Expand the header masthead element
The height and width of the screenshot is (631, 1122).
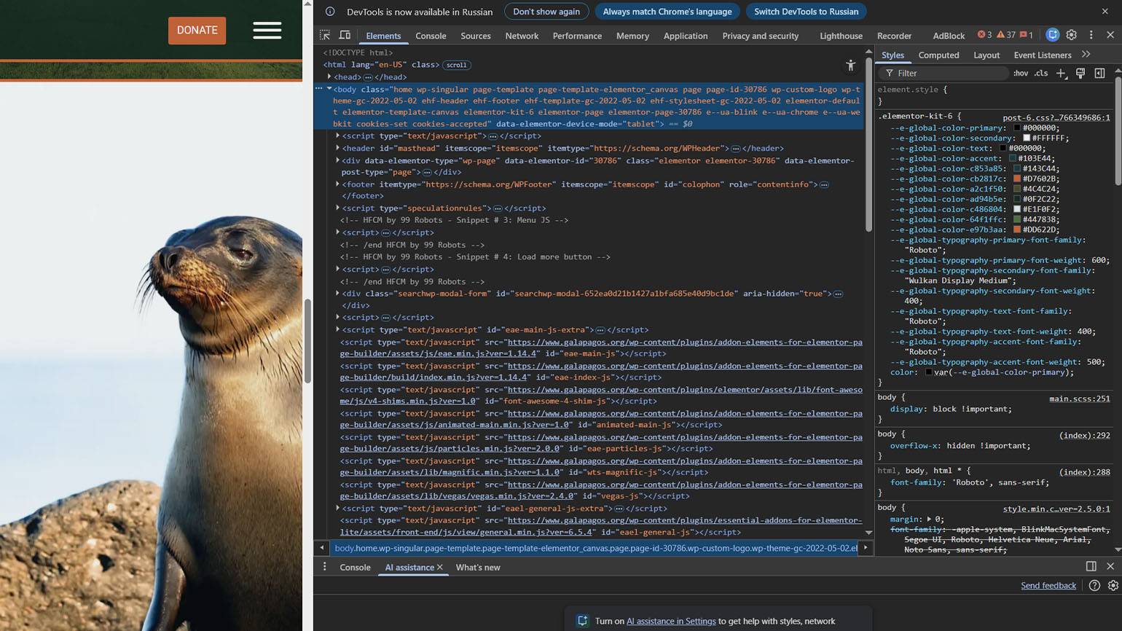[x=337, y=148]
